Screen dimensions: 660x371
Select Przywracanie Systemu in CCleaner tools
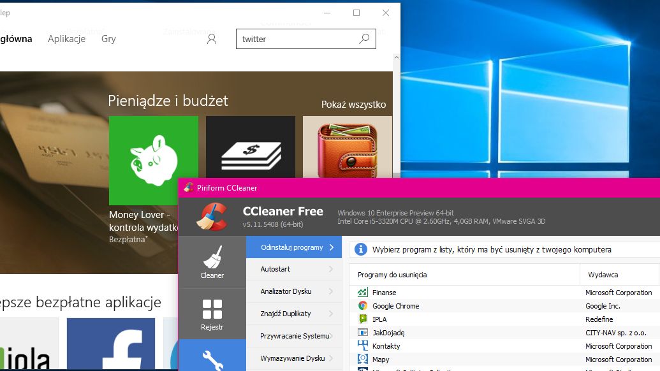coord(294,336)
